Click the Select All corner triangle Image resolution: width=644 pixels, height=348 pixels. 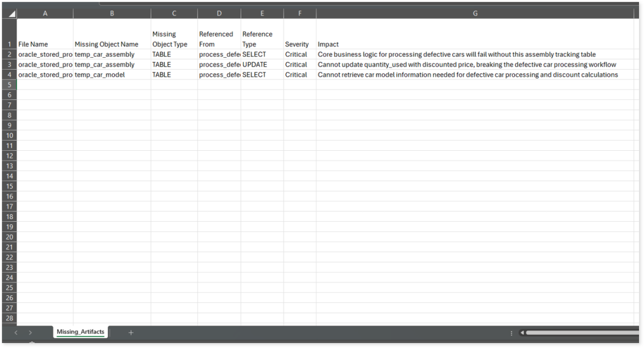(x=12, y=13)
